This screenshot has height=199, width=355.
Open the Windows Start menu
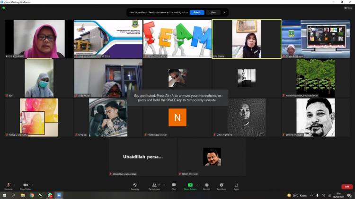4,195
